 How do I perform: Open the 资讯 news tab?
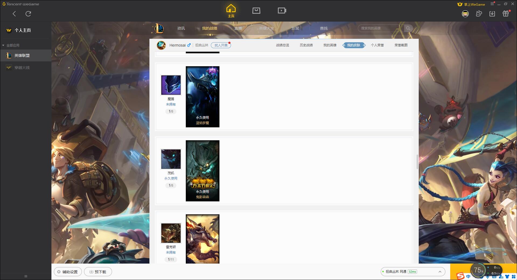[x=181, y=28]
